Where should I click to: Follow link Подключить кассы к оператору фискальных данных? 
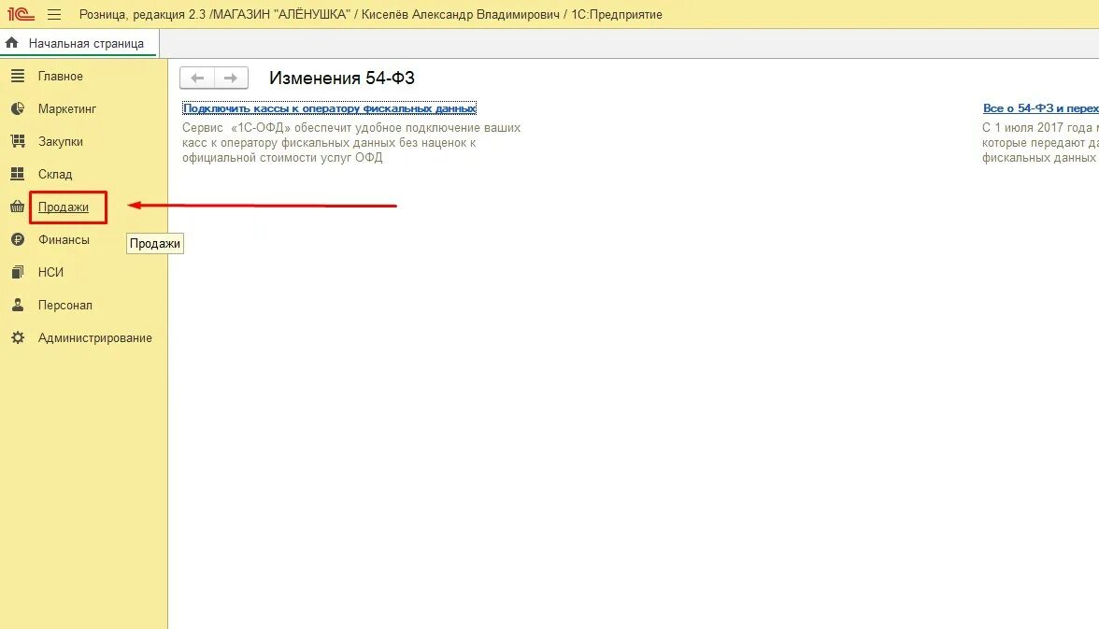point(329,108)
